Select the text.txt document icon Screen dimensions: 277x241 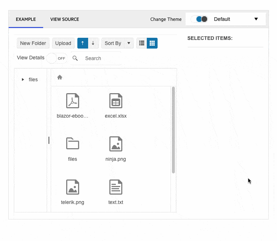pos(116,187)
